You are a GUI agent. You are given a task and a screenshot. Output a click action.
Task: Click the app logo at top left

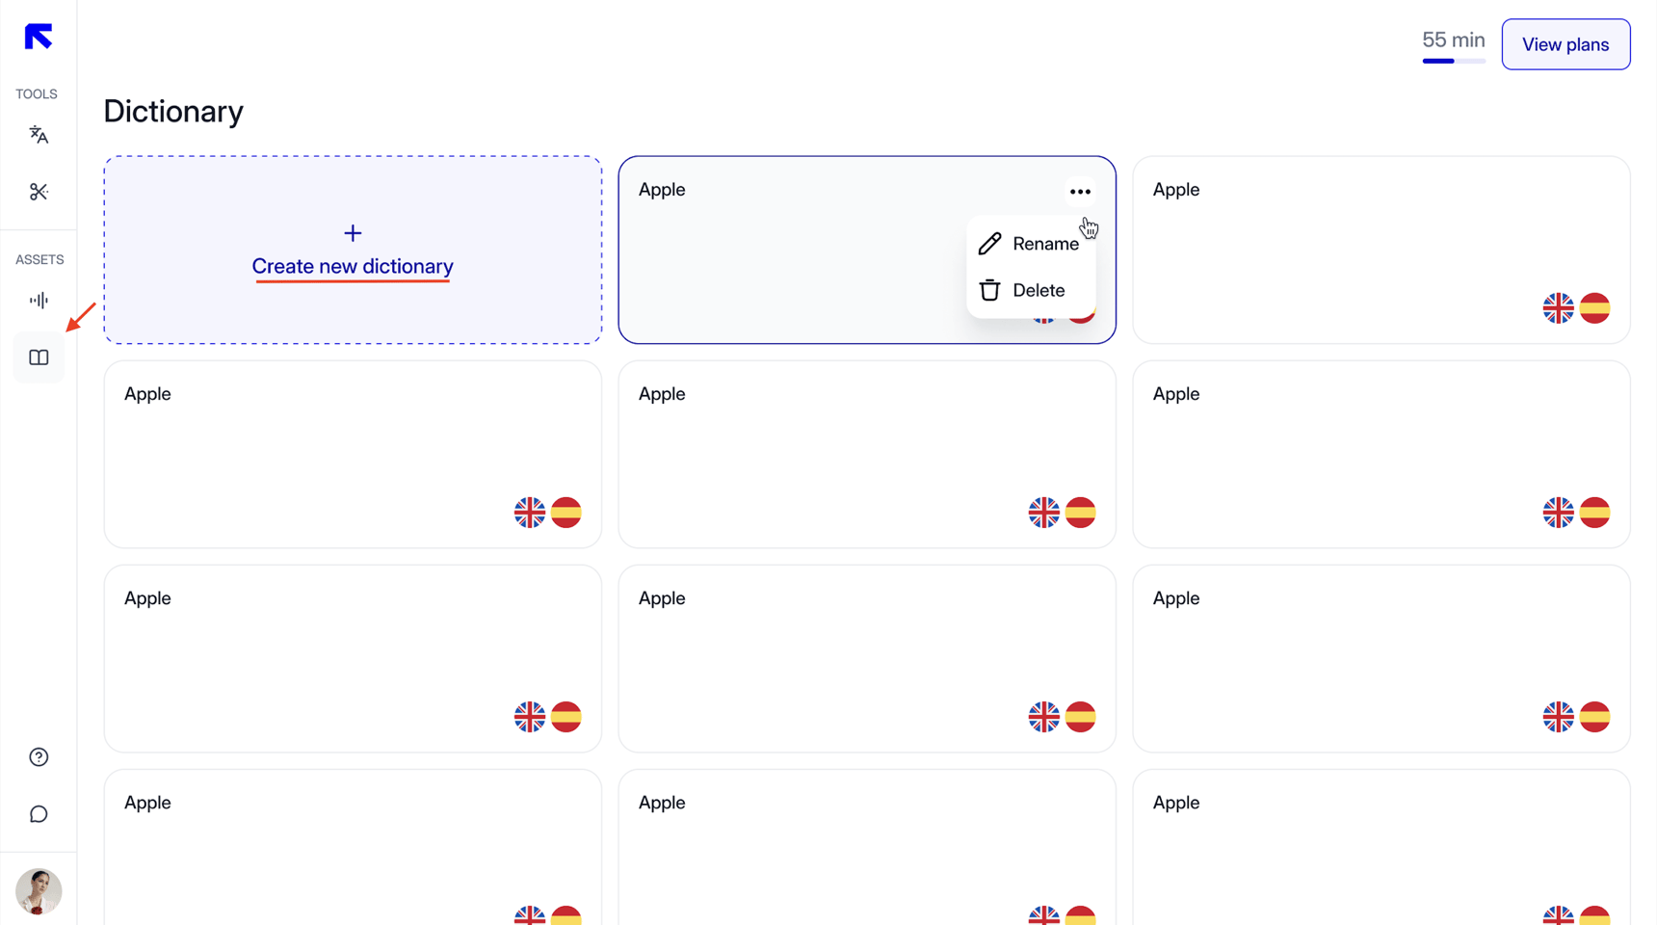[37, 36]
